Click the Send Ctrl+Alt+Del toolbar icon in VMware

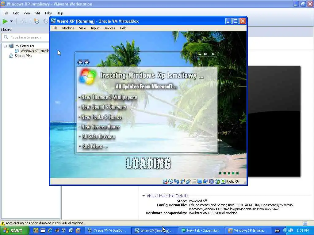[x=23, y=21]
